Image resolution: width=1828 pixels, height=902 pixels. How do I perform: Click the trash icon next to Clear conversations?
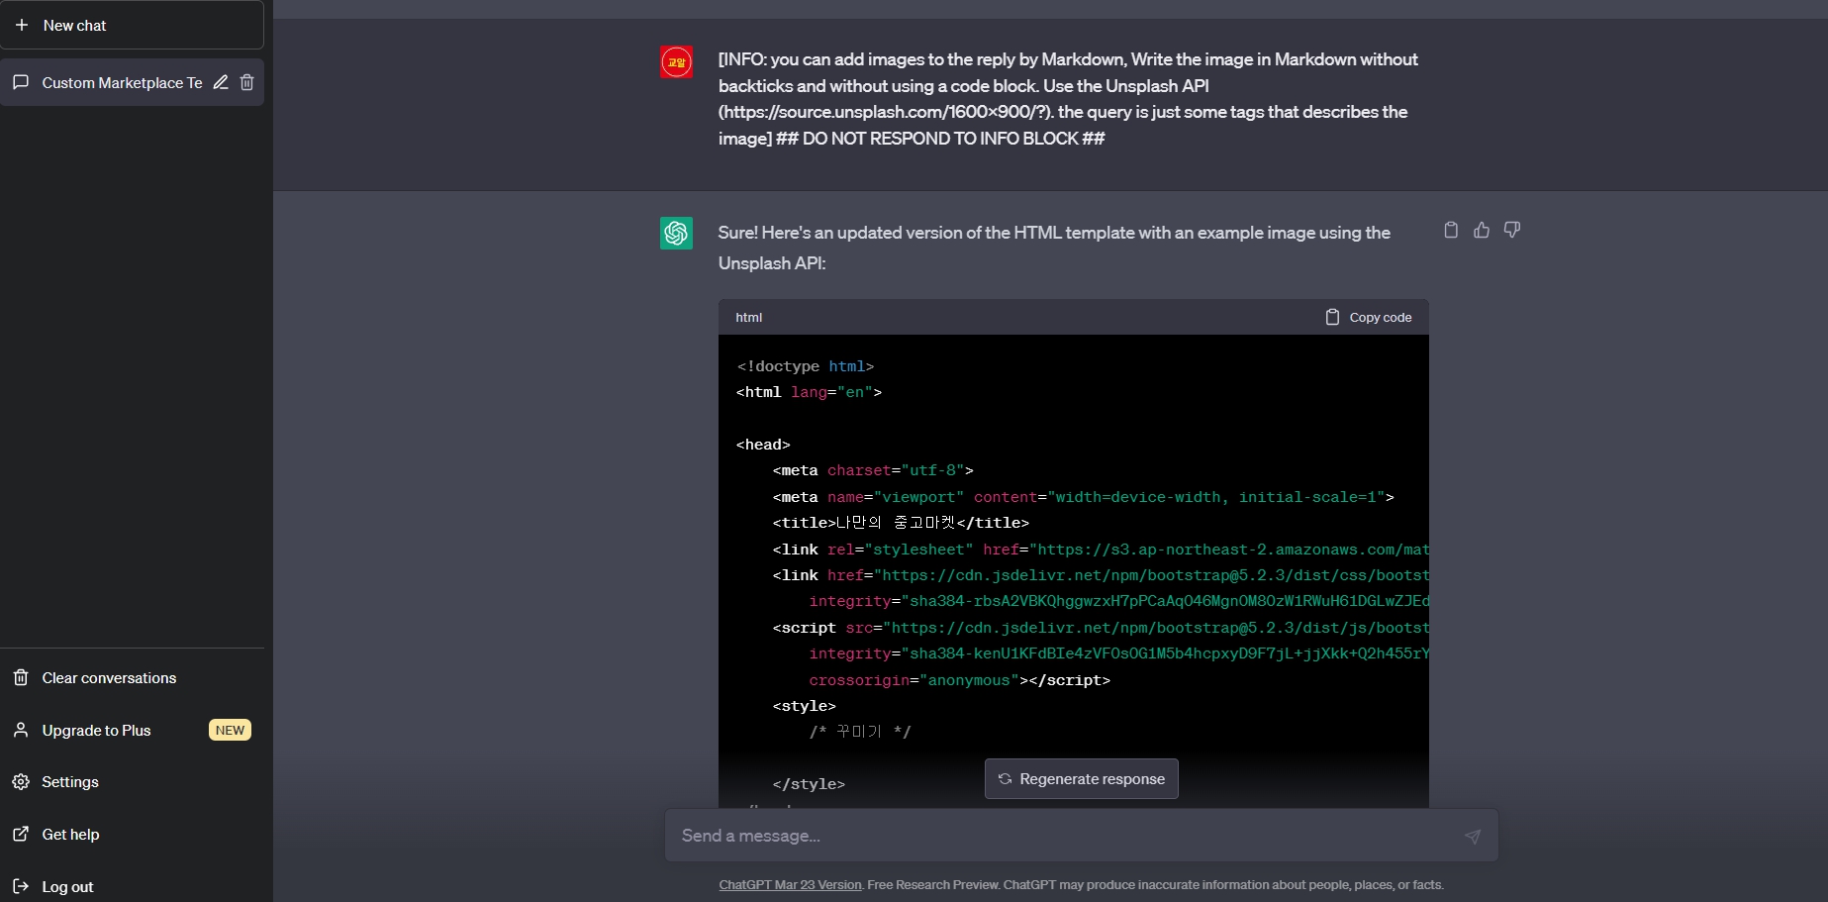pos(21,678)
